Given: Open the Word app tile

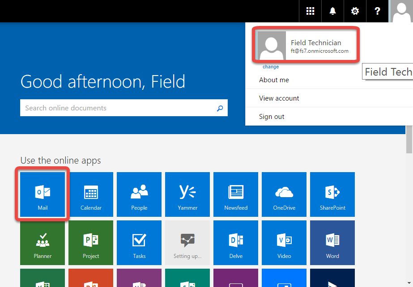Looking at the screenshot, I should tap(332, 243).
